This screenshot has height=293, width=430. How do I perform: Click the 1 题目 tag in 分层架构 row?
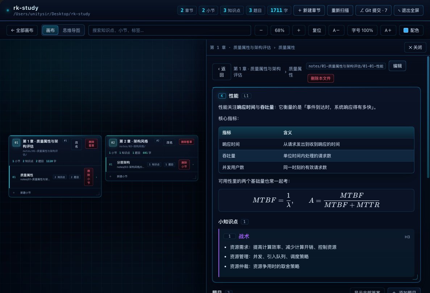[169, 165]
